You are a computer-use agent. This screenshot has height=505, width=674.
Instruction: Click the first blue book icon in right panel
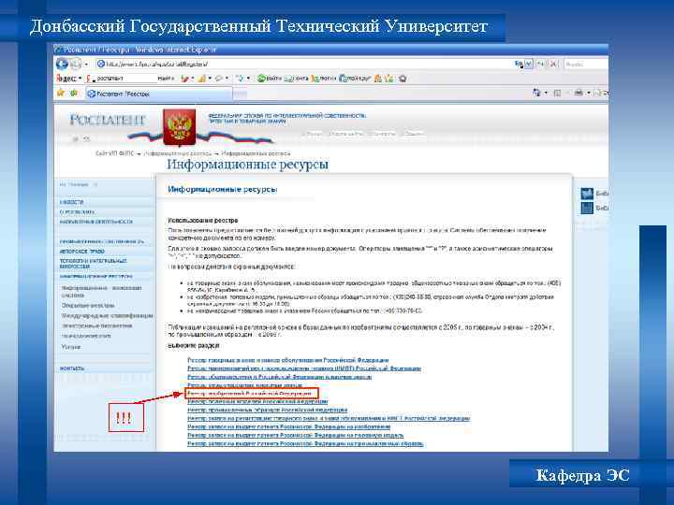(587, 194)
